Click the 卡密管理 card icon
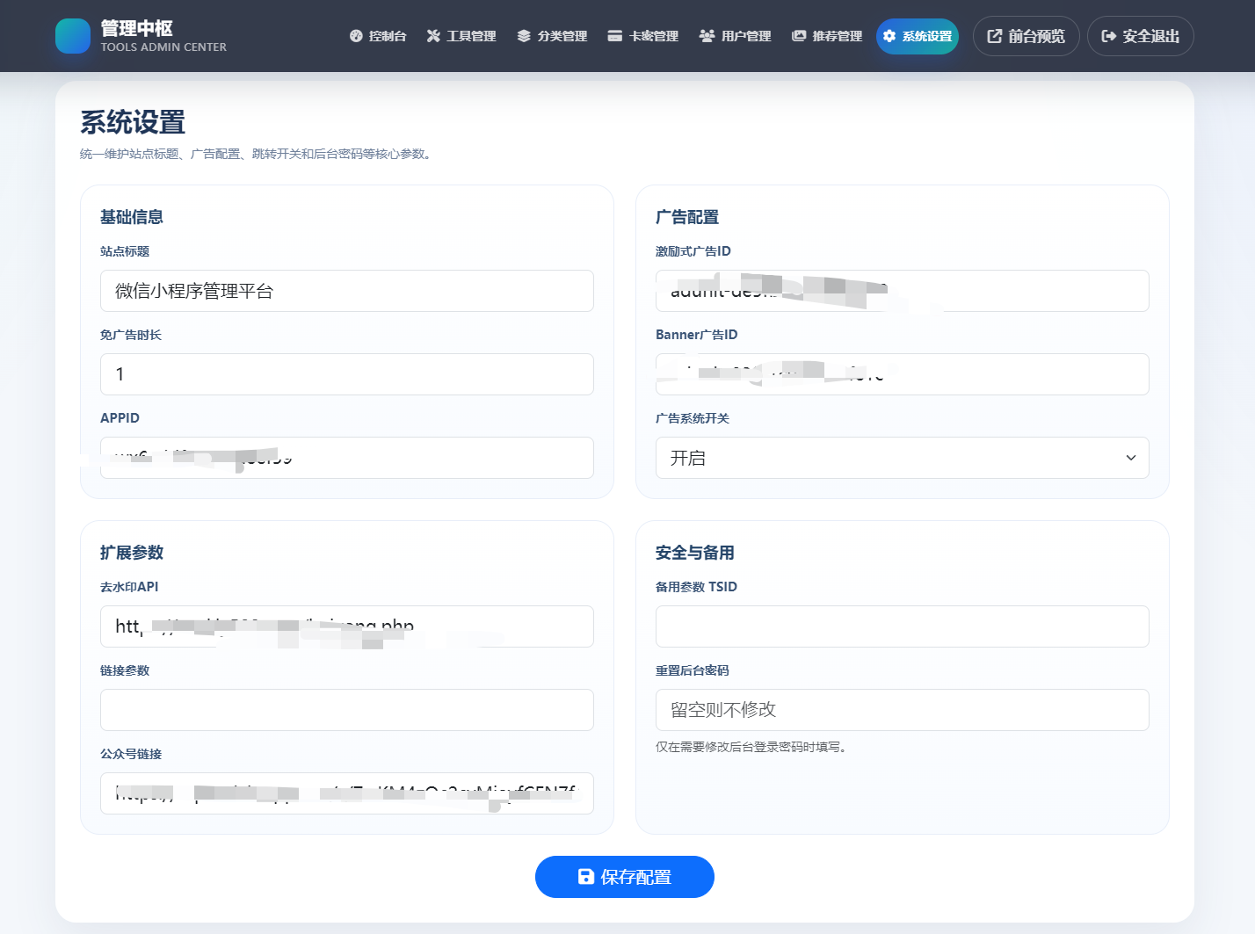Viewport: 1255px width, 934px height. pyautogui.click(x=614, y=36)
